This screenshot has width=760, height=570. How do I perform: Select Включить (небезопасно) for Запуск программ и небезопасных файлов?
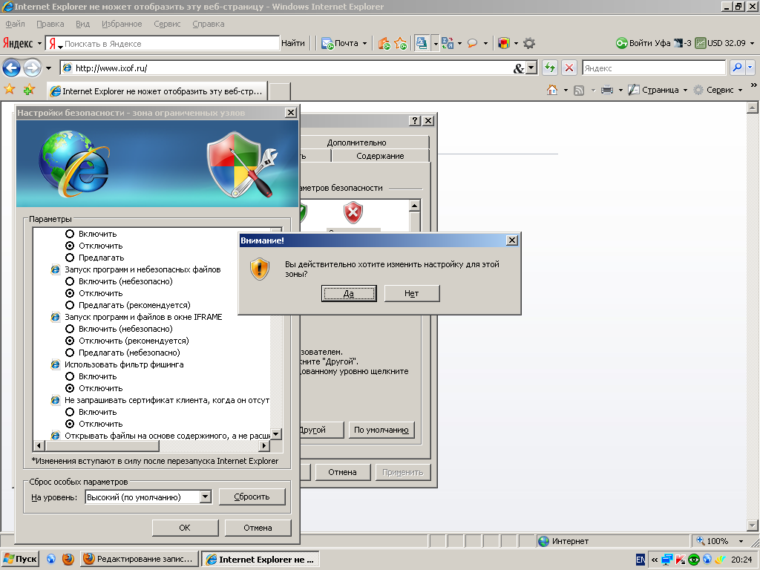pos(70,281)
